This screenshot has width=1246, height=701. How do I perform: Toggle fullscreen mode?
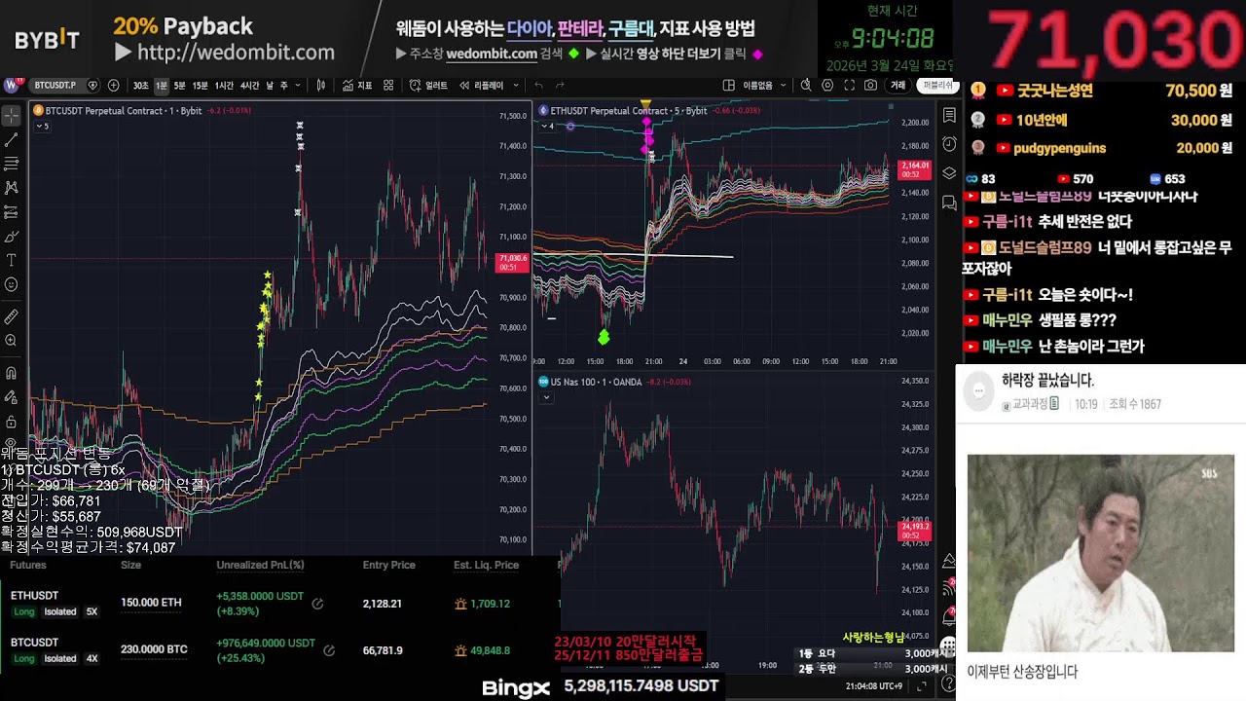[x=850, y=85]
